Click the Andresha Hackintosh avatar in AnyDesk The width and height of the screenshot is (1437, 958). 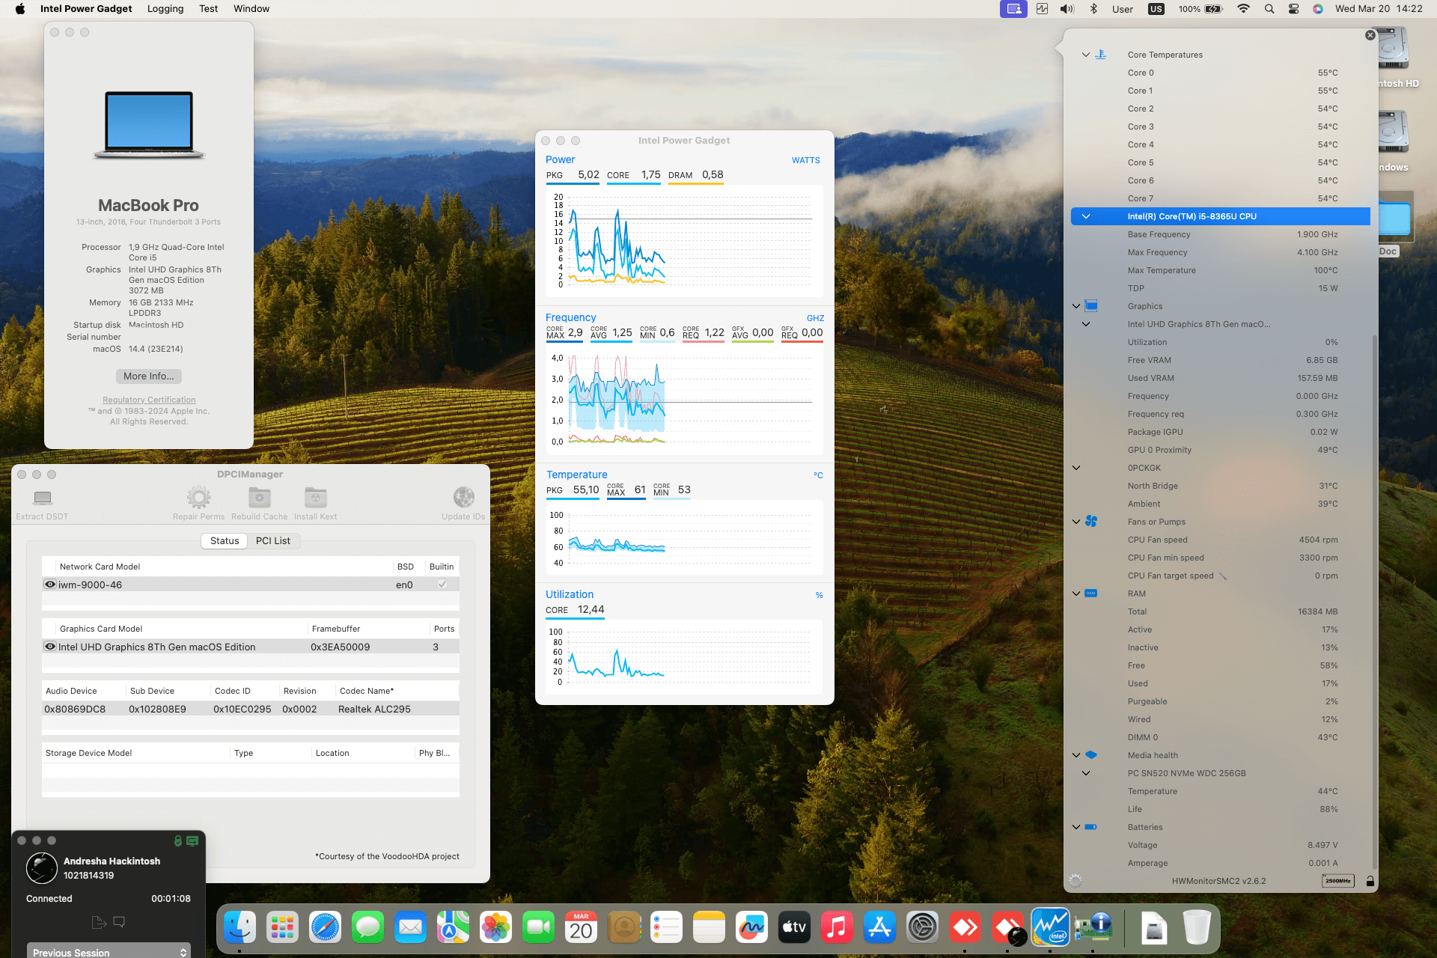tap(42, 868)
